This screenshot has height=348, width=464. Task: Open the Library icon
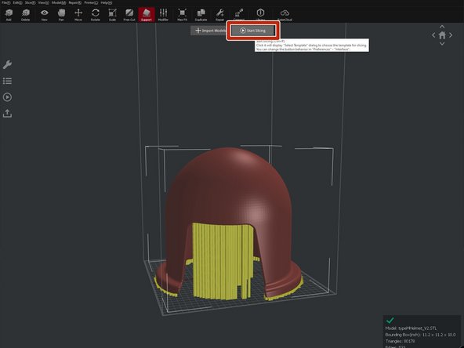(260, 14)
